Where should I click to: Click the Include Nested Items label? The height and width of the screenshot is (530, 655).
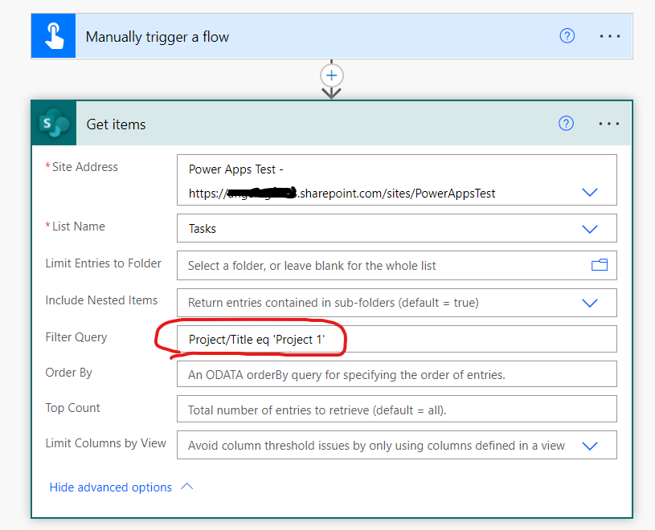click(x=101, y=300)
